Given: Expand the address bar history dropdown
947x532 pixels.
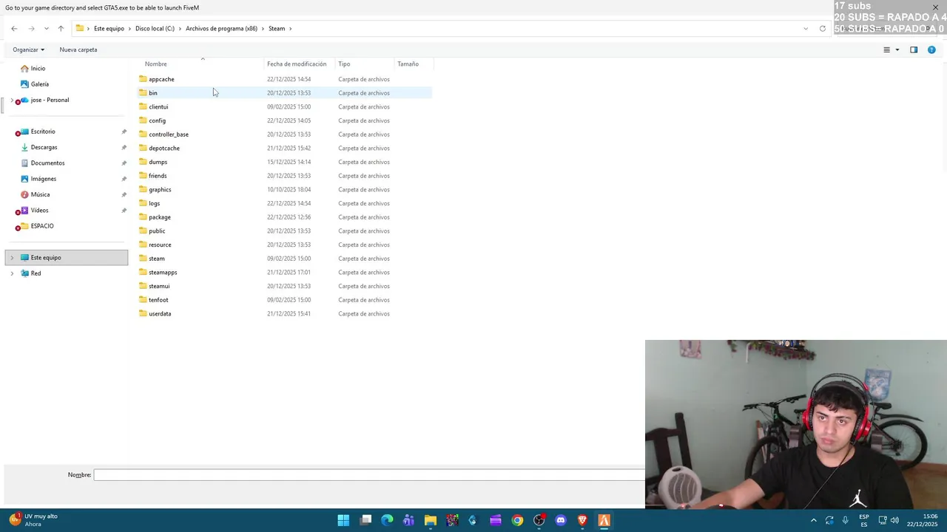Looking at the screenshot, I should (806, 29).
